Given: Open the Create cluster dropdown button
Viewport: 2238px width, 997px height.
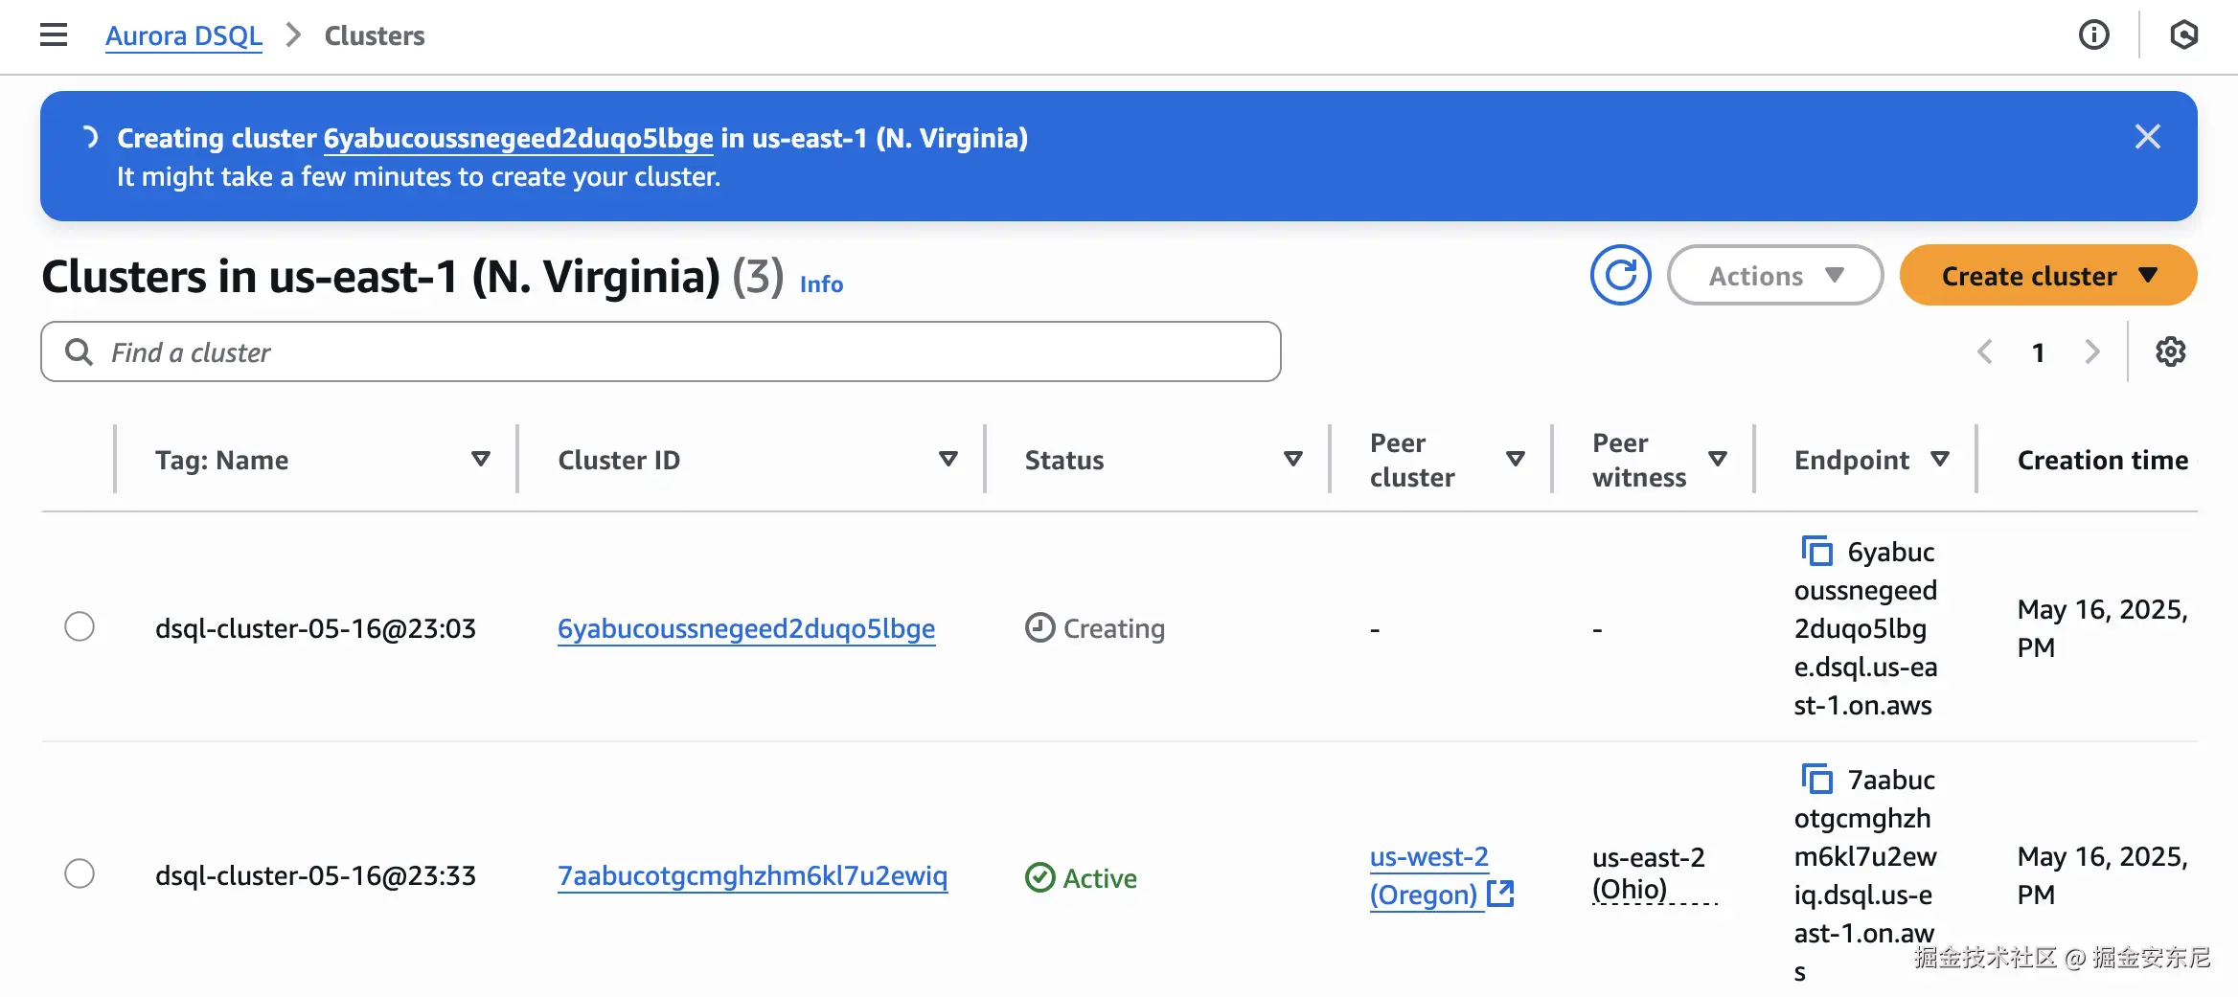Looking at the screenshot, I should tap(2047, 276).
